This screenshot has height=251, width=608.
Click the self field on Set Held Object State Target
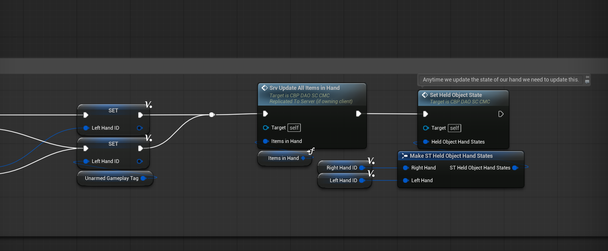[x=454, y=128]
